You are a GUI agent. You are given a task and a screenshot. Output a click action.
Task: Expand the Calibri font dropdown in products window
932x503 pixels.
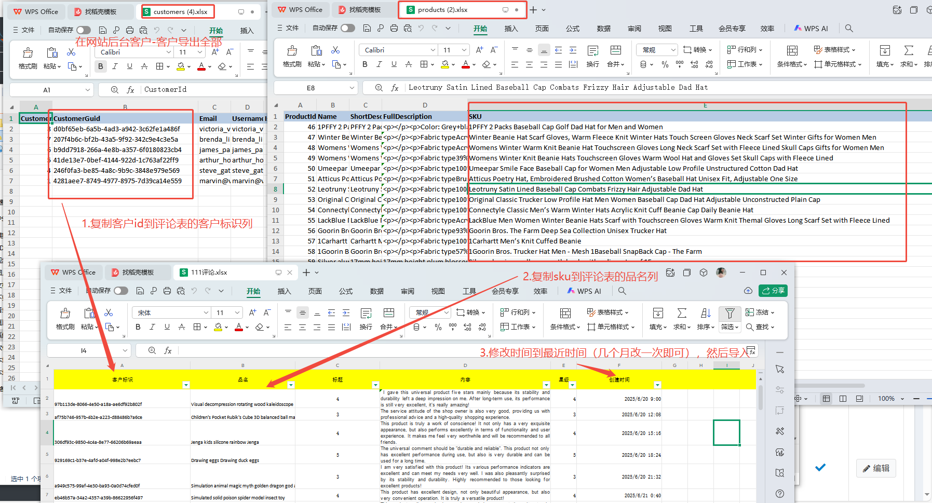[433, 50]
